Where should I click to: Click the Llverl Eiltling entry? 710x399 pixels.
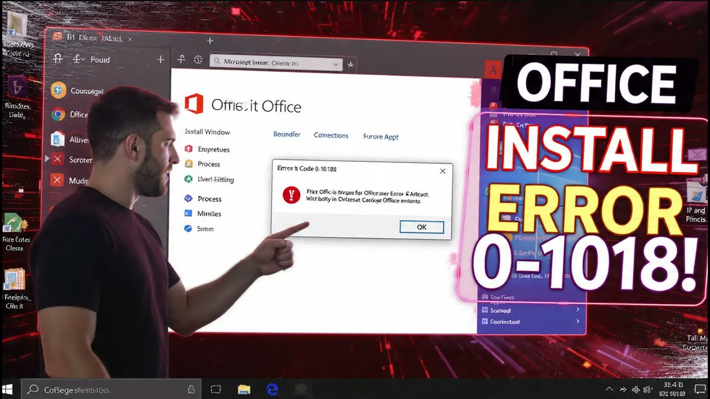[x=216, y=179]
